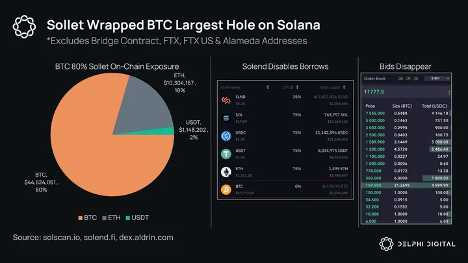Click the 11777.5 last price
468x263 pixels.
click(x=374, y=92)
